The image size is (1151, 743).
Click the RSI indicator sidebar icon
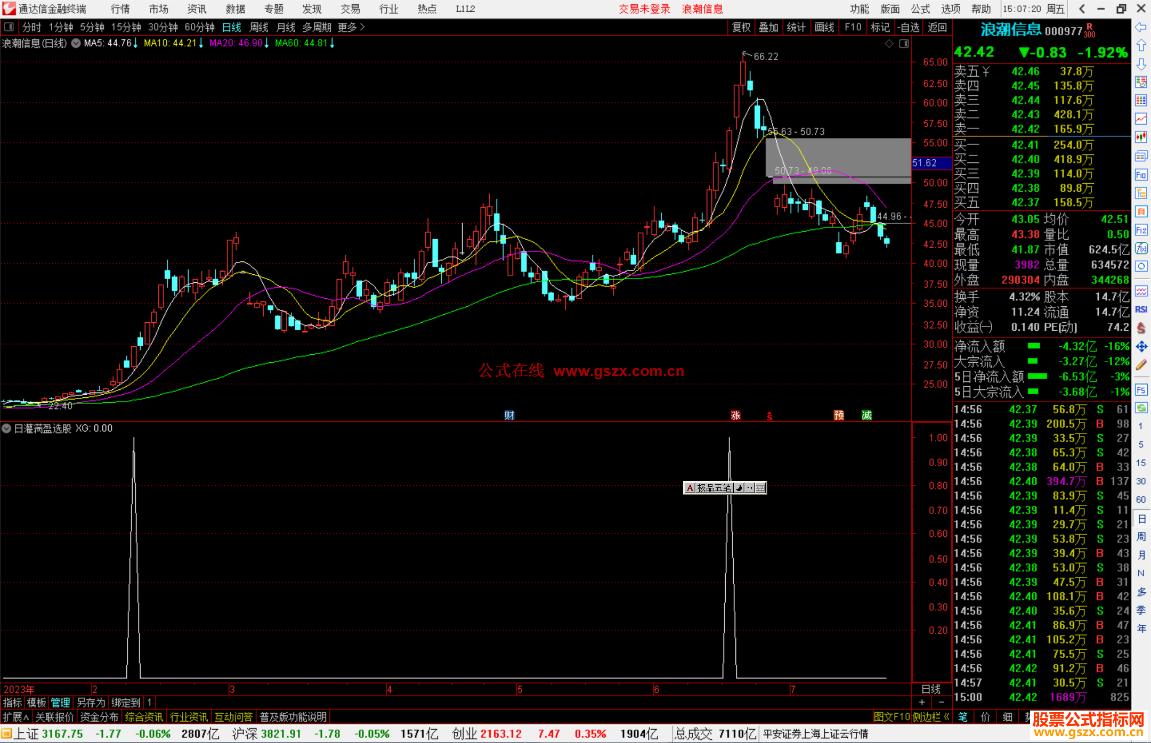[1141, 309]
